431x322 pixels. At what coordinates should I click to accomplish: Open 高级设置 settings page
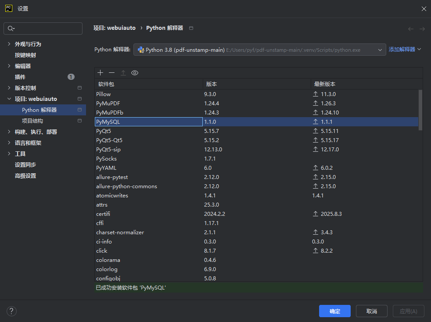(25, 176)
